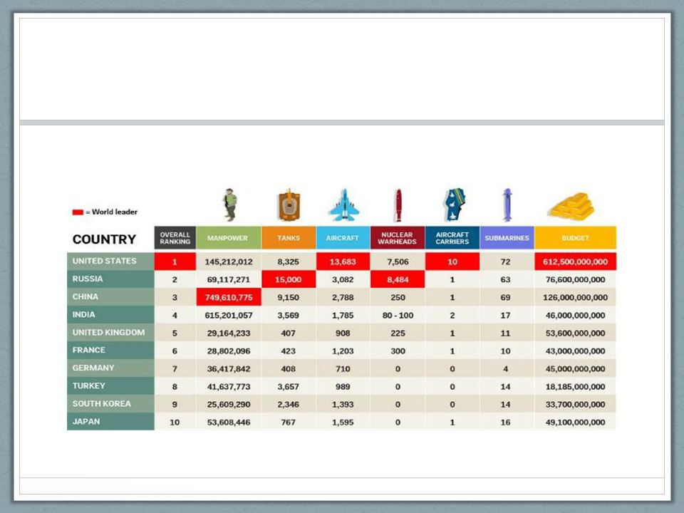Click Japan's overall ranking 10
This screenshot has height=513, width=684.
click(175, 423)
